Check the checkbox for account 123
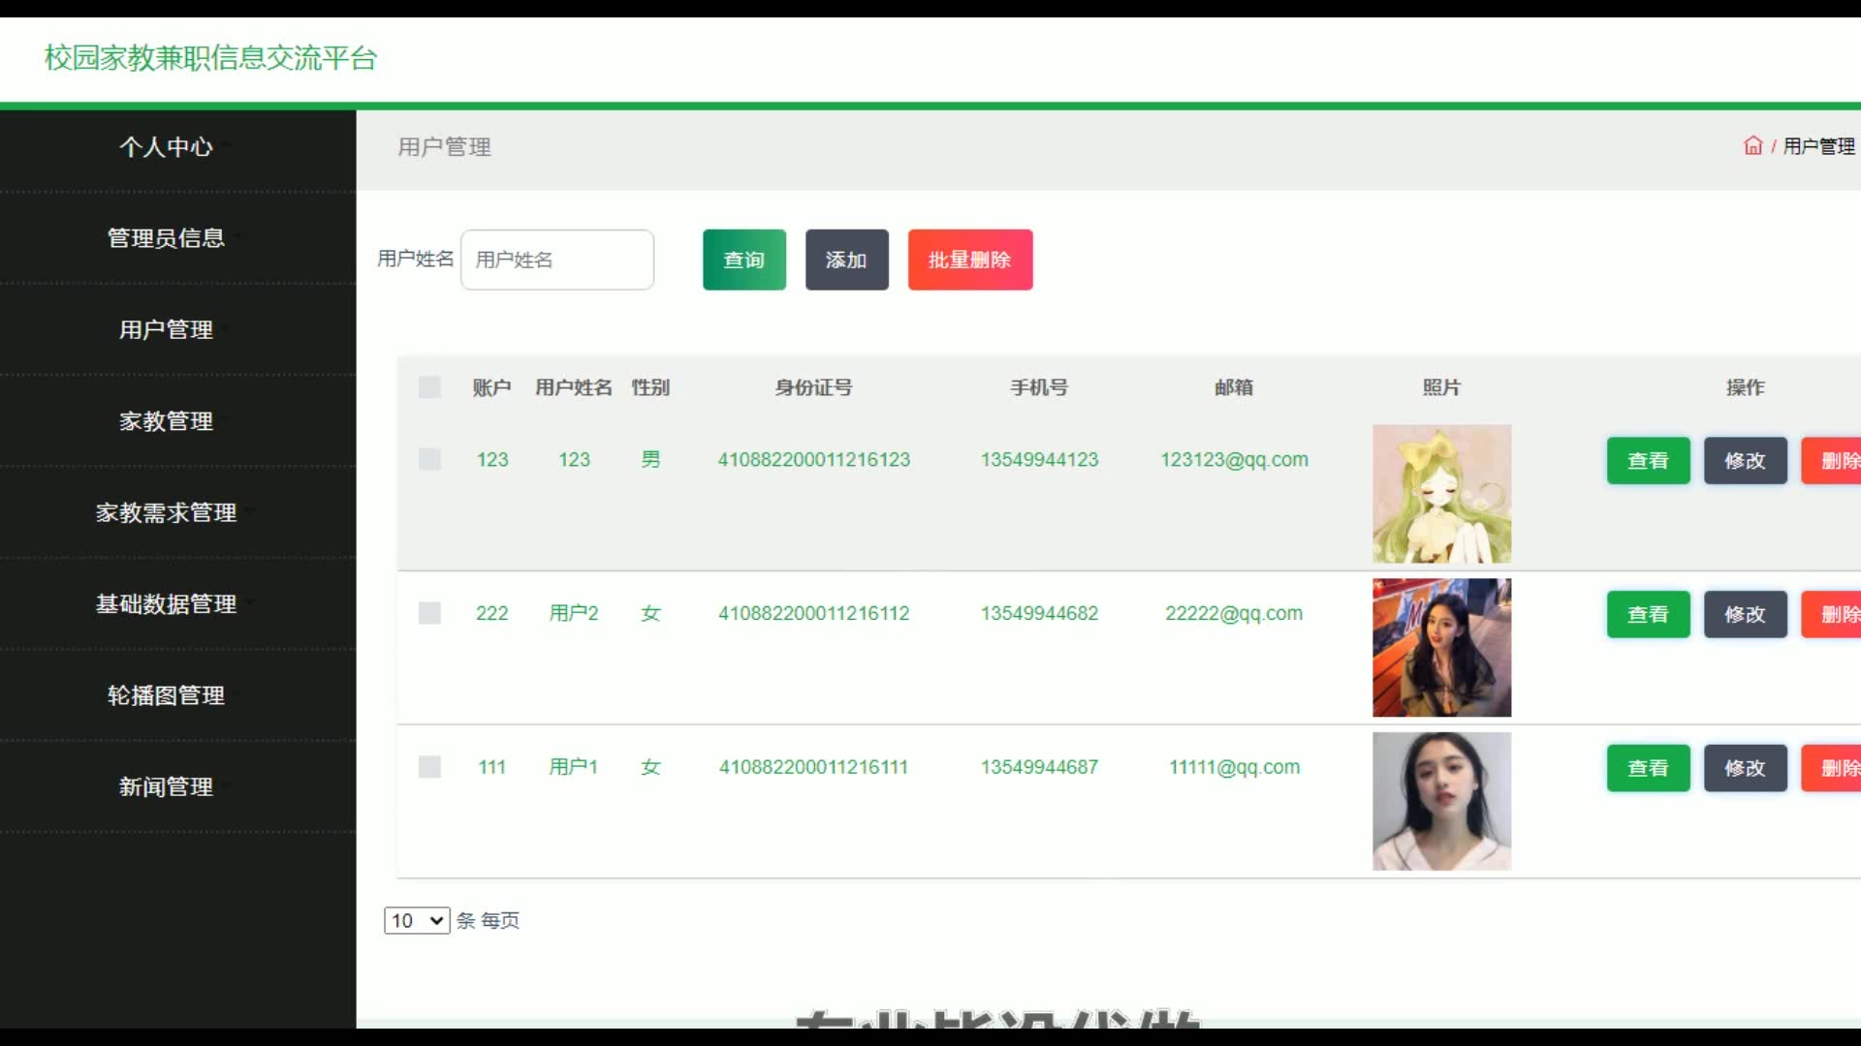Image resolution: width=1861 pixels, height=1046 pixels. [x=429, y=459]
